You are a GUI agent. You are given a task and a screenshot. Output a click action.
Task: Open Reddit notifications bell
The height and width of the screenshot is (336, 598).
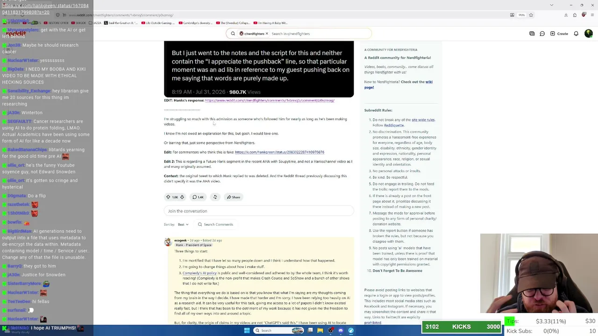point(576,34)
